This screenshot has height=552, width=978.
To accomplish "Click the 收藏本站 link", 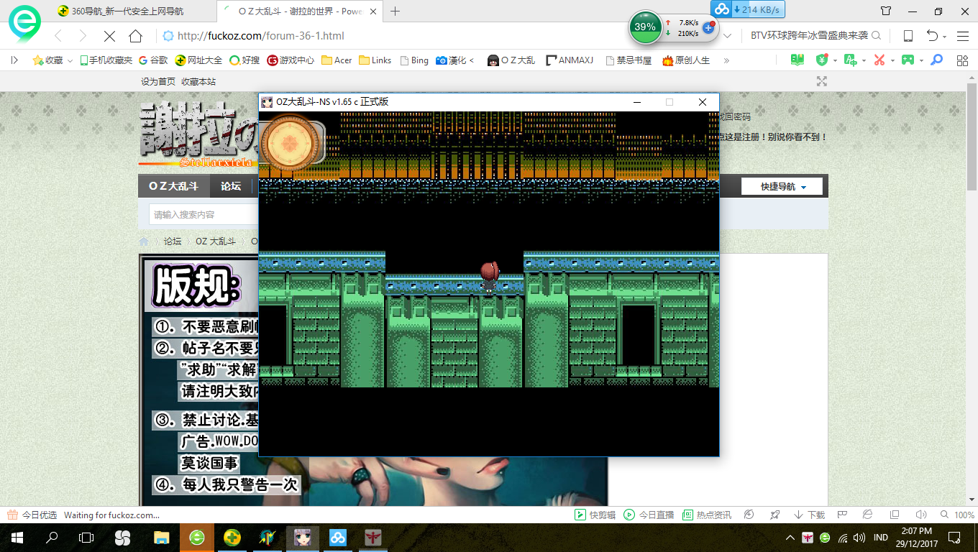I will pos(198,81).
